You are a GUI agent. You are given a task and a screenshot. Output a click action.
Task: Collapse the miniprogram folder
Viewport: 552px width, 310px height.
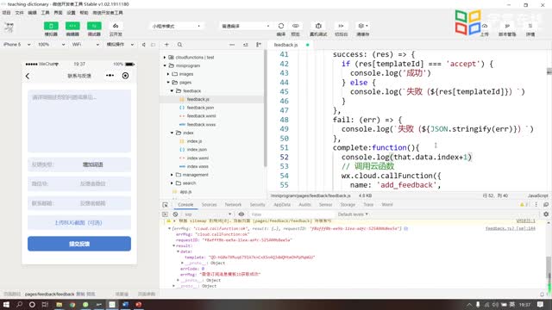(x=165, y=65)
